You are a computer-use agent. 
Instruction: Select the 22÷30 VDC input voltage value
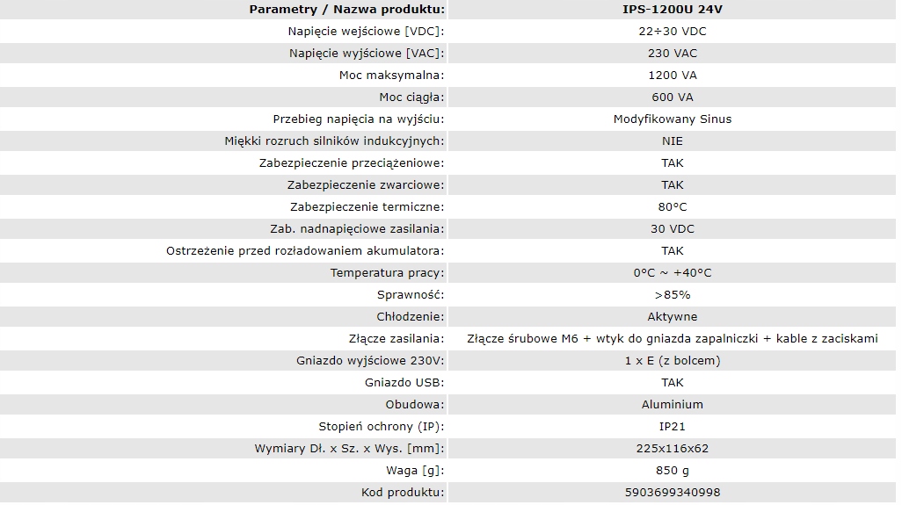(672, 32)
